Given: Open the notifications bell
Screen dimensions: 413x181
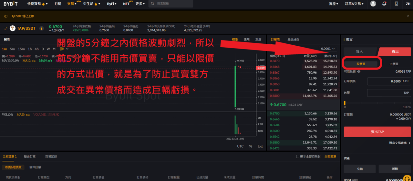Looking at the screenshot, I should (384, 4).
